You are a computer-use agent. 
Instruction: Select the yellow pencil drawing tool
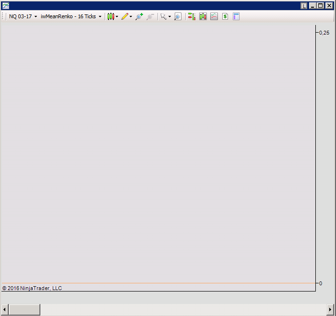coord(125,16)
